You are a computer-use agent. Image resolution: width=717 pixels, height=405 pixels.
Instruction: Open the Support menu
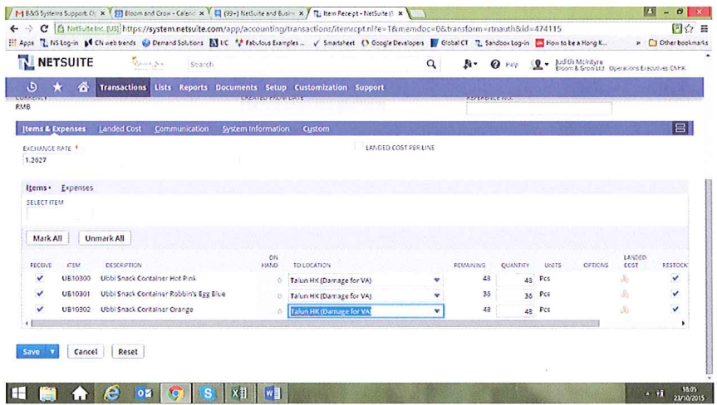(370, 87)
